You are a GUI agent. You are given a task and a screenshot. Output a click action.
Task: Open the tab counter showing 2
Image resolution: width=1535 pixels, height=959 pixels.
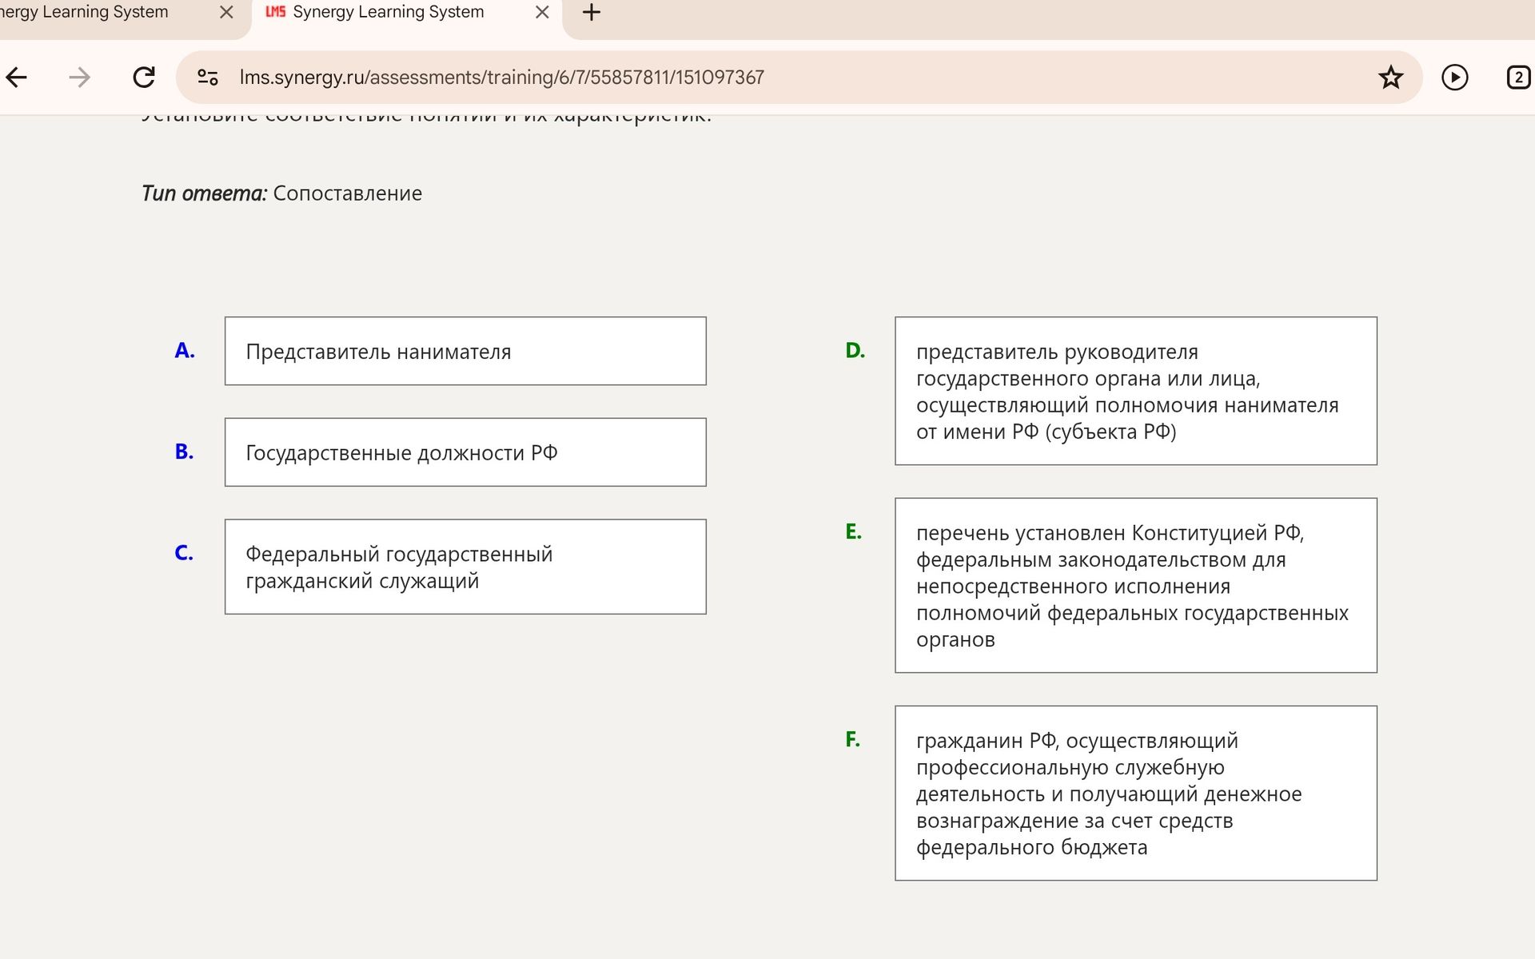(x=1518, y=78)
